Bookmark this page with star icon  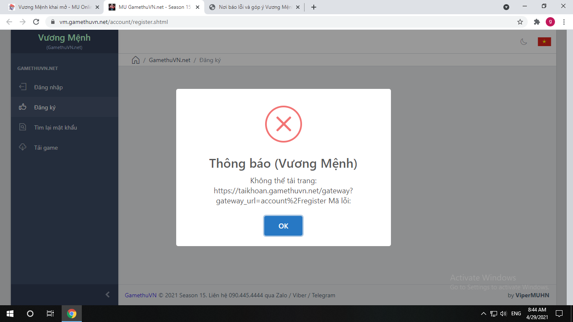(x=520, y=22)
